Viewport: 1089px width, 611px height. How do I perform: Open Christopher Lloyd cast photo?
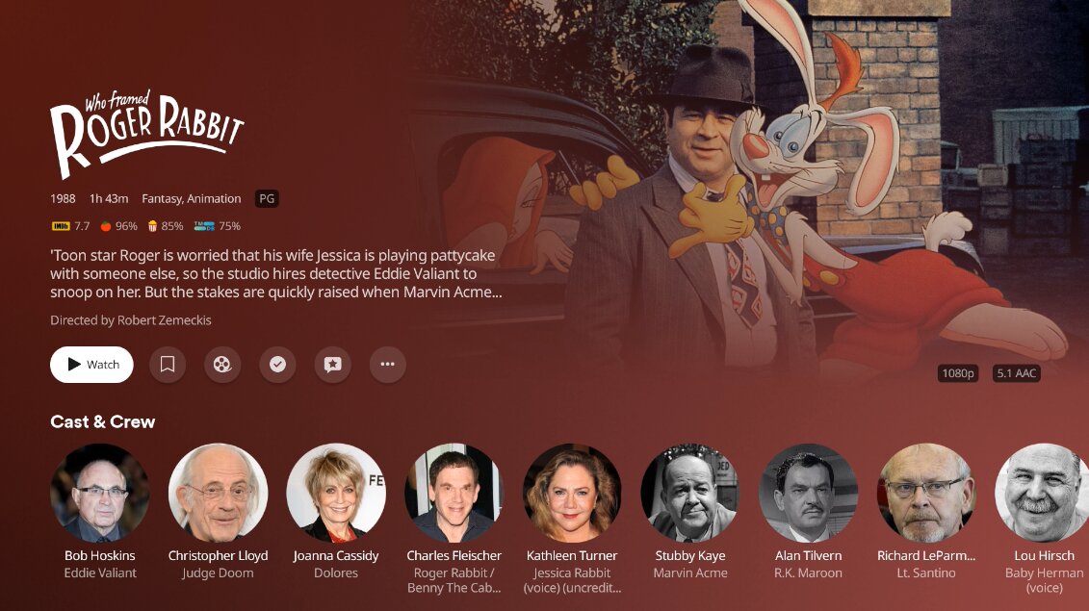coord(218,493)
